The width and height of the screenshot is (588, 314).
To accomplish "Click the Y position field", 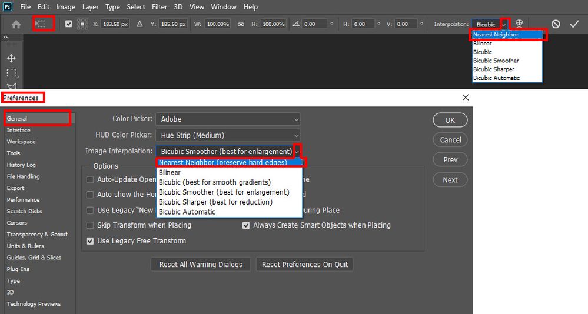I will [173, 24].
